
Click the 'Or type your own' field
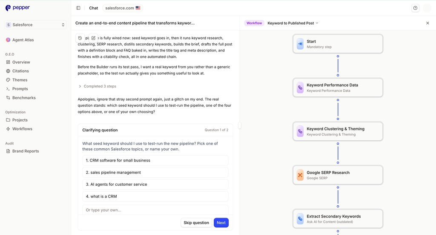(155, 210)
